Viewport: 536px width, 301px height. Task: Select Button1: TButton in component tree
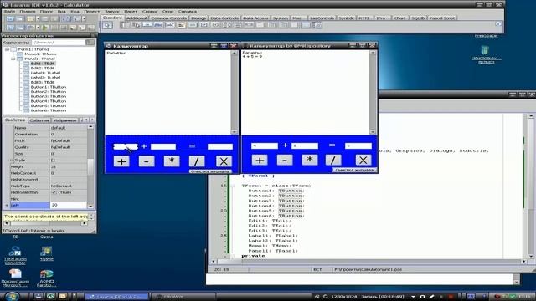(x=49, y=87)
